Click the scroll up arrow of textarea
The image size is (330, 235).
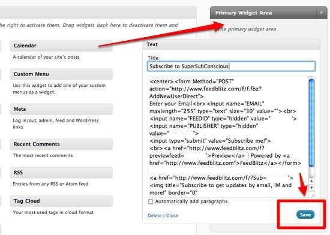(311, 181)
